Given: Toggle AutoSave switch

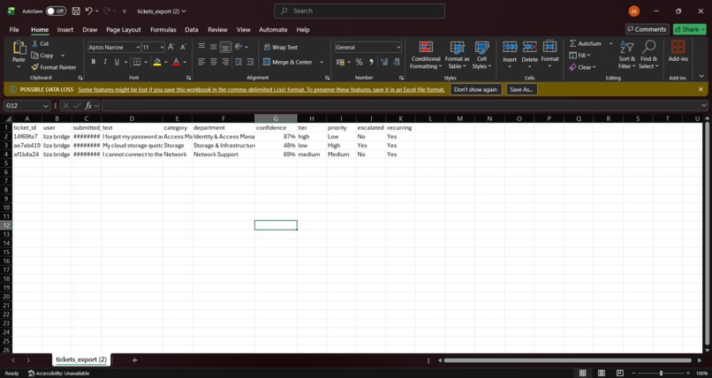Looking at the screenshot, I should coord(56,11).
